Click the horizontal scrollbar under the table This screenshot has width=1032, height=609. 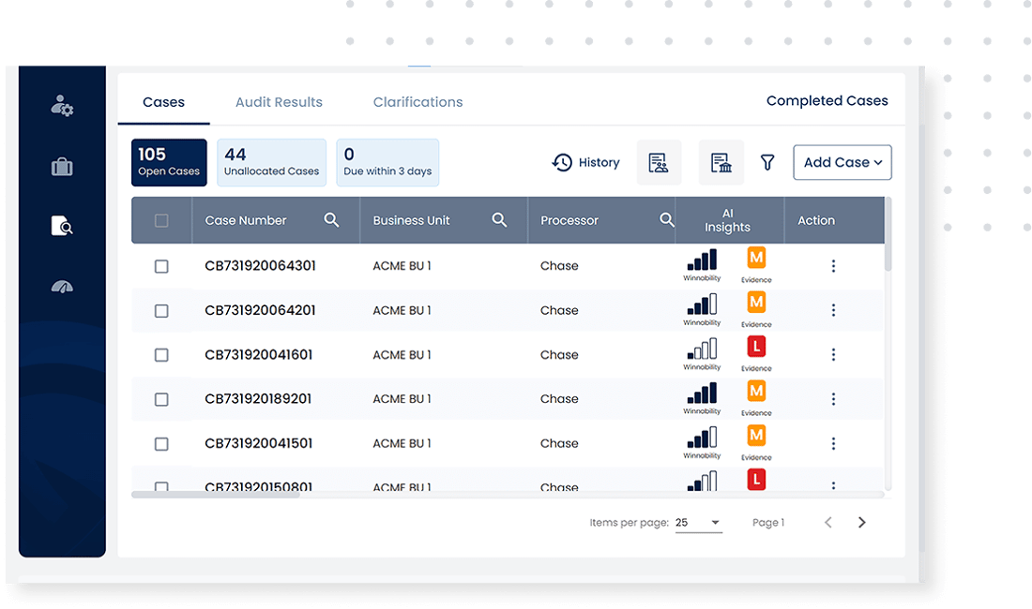[216, 494]
